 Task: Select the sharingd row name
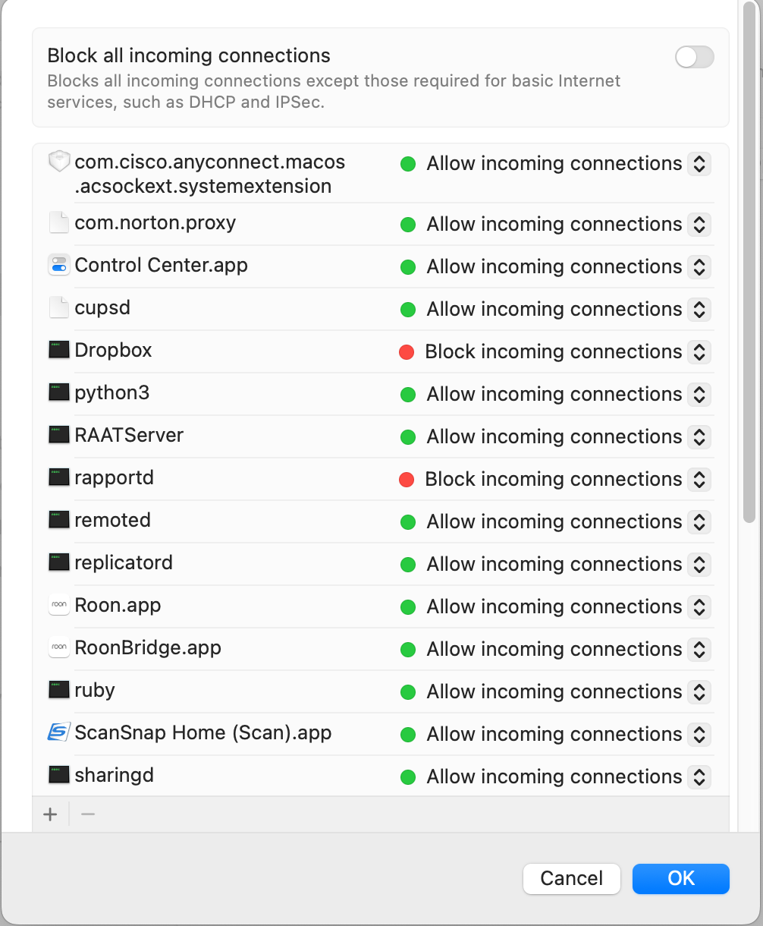coord(114,776)
